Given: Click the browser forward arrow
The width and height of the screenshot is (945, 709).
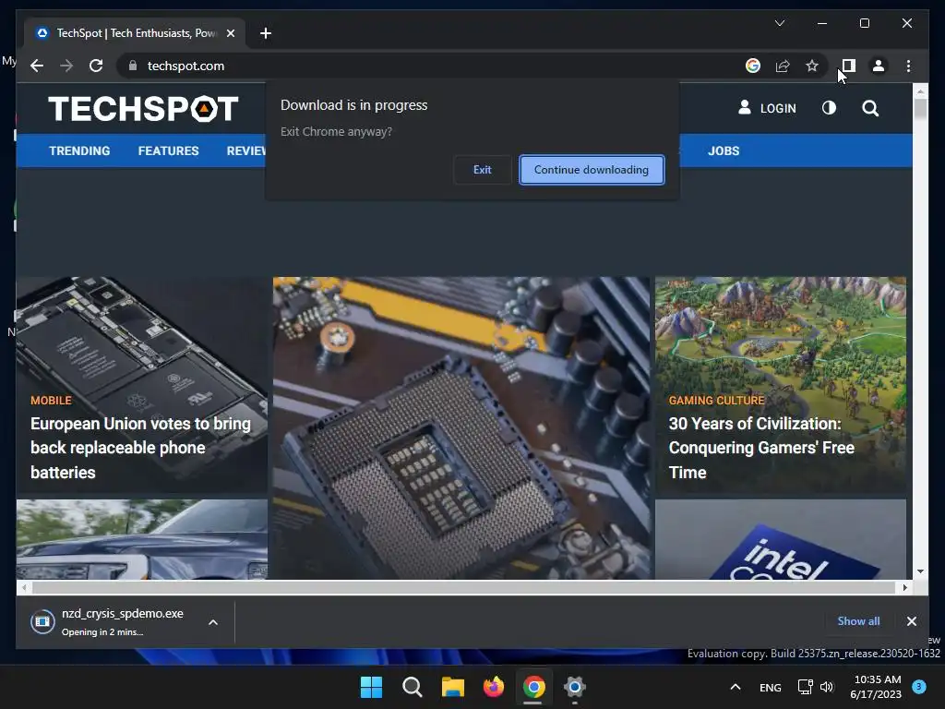Looking at the screenshot, I should click(x=66, y=66).
